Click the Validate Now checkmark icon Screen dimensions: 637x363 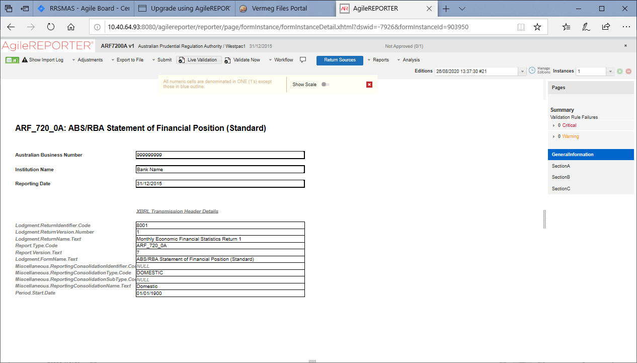pos(228,59)
